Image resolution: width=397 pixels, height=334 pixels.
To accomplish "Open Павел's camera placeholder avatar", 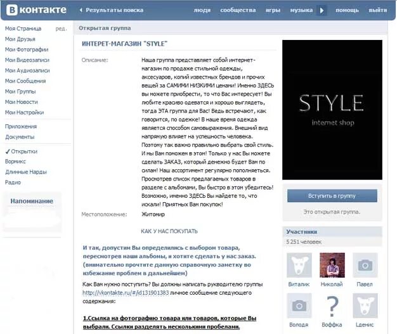I will [365, 265].
